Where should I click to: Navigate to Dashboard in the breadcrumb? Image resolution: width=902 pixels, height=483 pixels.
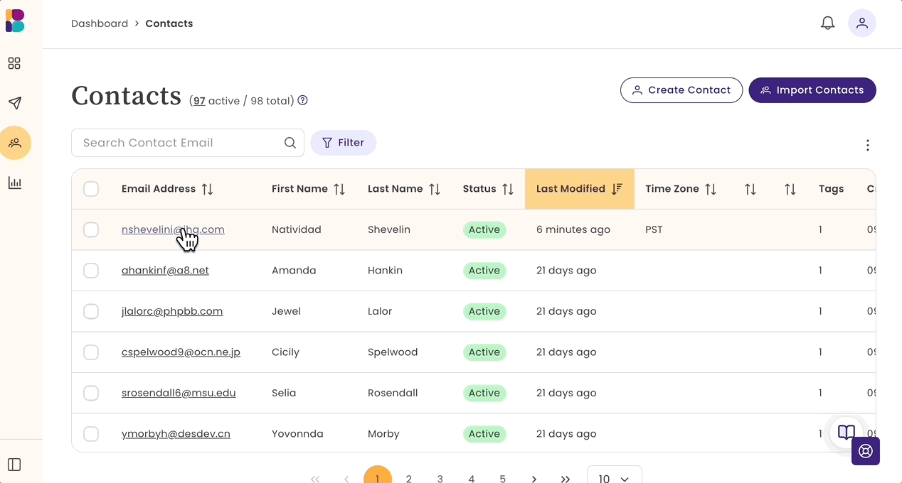pyautogui.click(x=100, y=23)
